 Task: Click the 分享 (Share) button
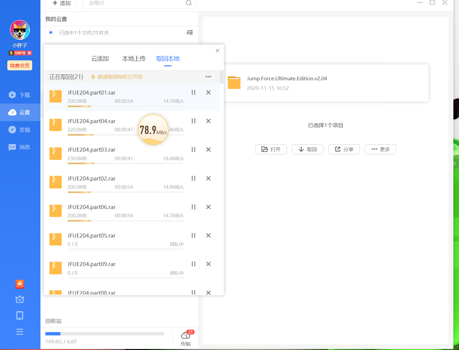coord(344,149)
